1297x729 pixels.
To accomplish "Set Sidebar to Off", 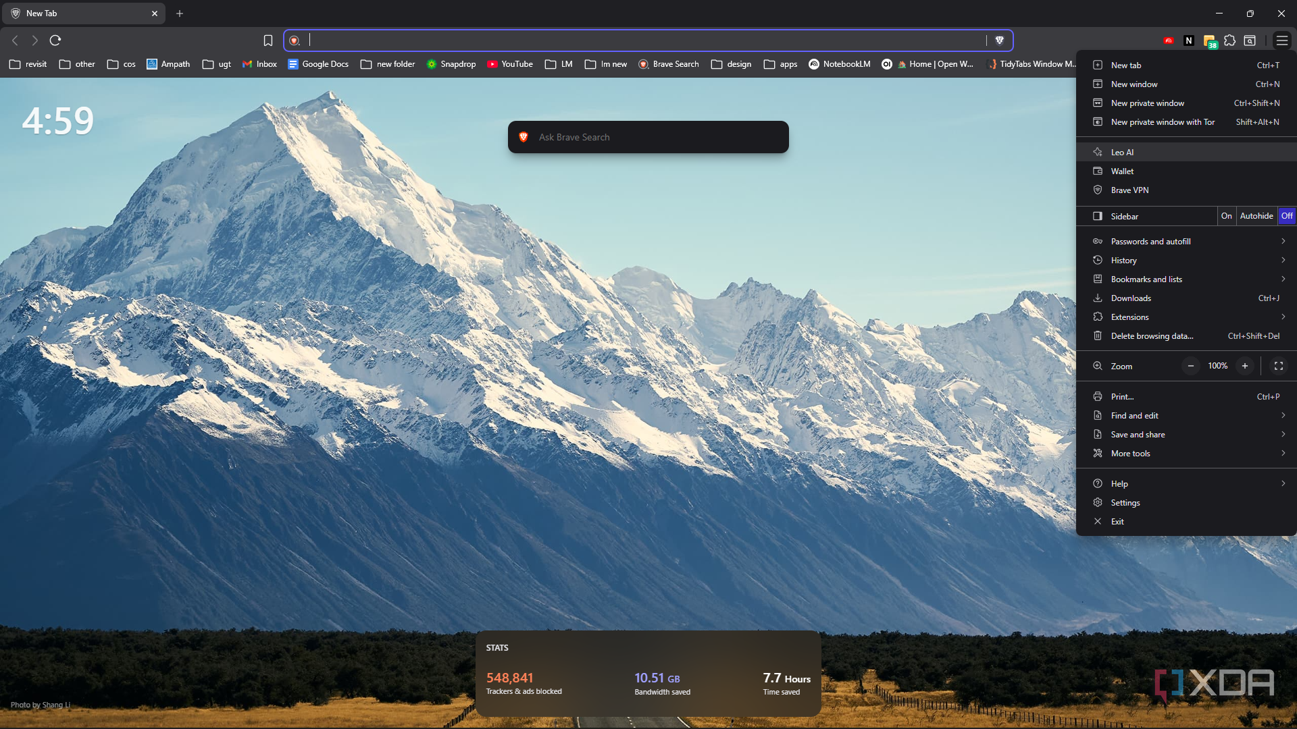I will coord(1287,216).
